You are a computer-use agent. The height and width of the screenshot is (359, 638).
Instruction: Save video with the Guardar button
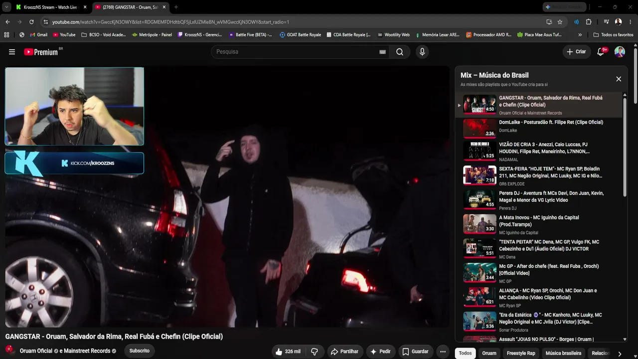pyautogui.click(x=415, y=352)
